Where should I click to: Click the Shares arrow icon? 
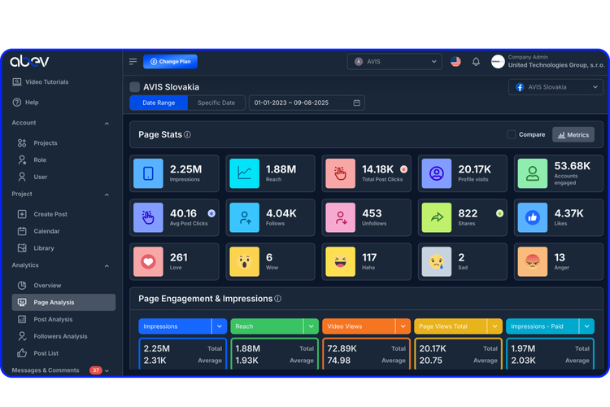click(437, 217)
